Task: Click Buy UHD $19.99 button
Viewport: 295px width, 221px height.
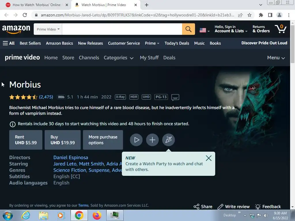Action: (63, 140)
